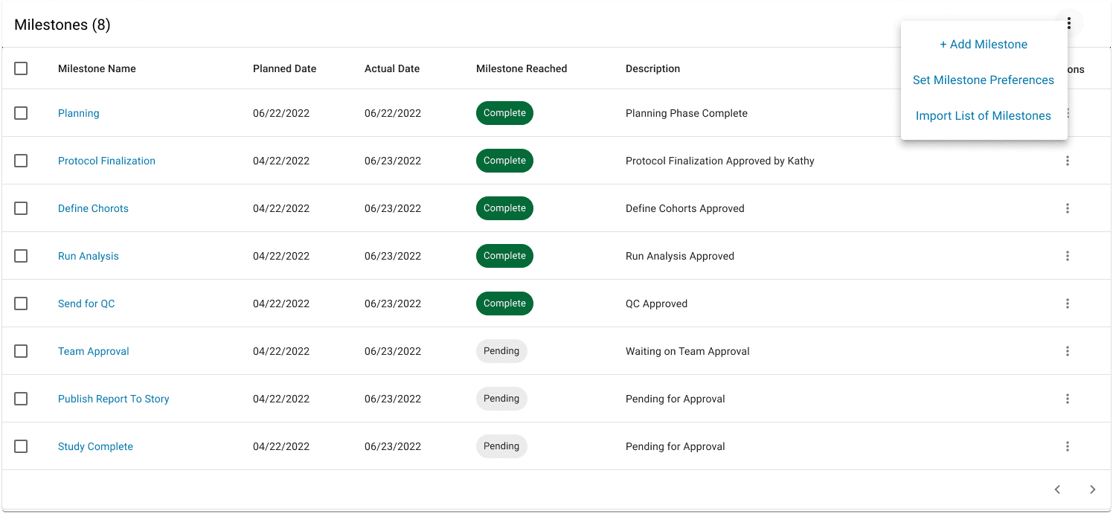Click the kebab menu icon beside Milestones header
The height and width of the screenshot is (514, 1113).
(x=1068, y=24)
